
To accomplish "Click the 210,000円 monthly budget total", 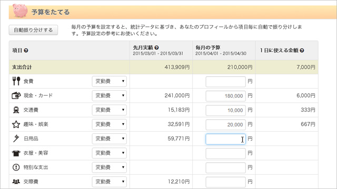I will click(x=240, y=67).
